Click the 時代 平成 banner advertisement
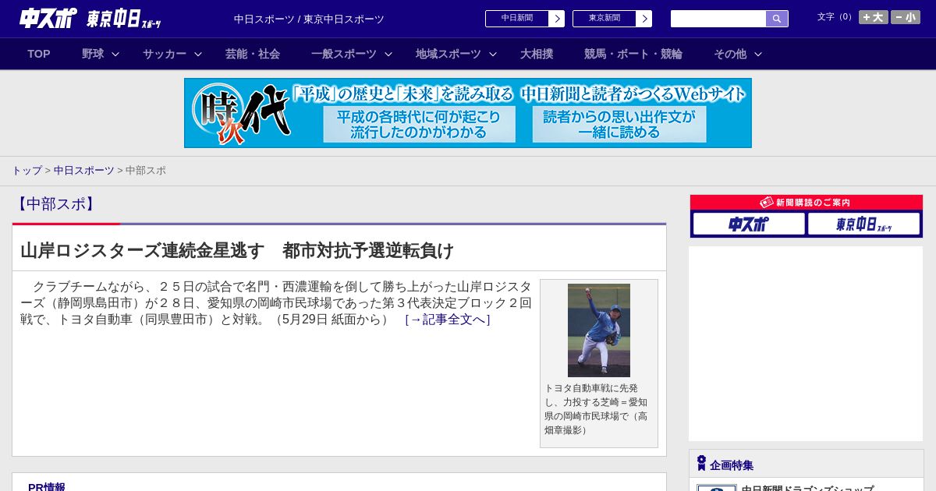The height and width of the screenshot is (491, 936). click(x=468, y=113)
